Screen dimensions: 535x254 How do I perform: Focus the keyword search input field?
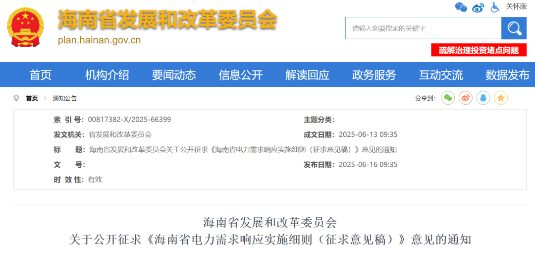(423, 28)
